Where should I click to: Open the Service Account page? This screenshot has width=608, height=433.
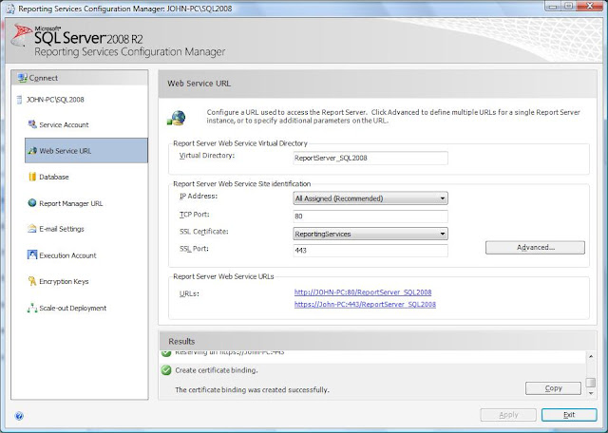click(x=64, y=124)
